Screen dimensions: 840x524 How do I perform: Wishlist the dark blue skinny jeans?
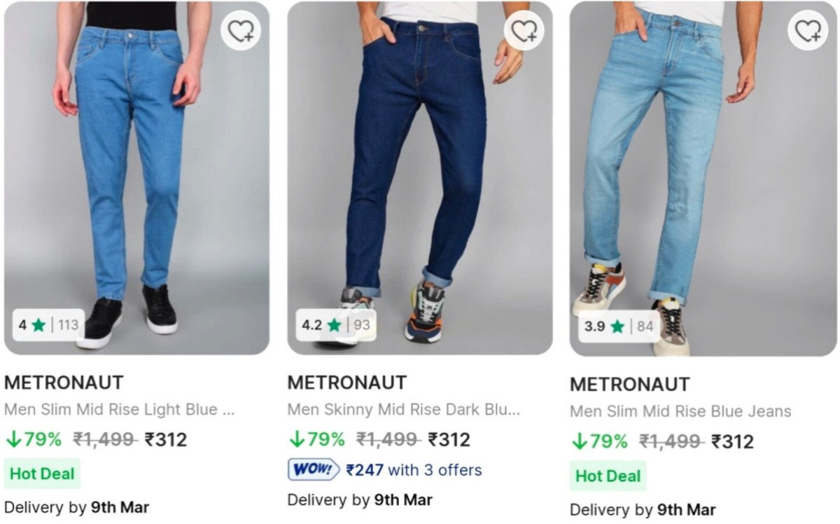click(524, 32)
